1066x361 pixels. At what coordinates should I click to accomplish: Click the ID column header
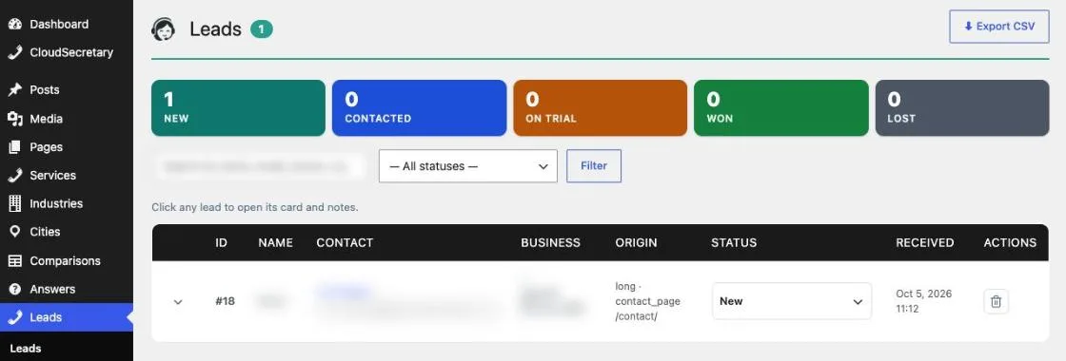[x=221, y=242]
